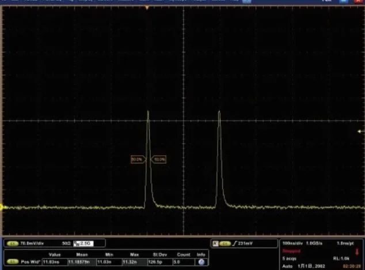Click the 50.0% marker on the falling edge
365x270 pixels.
click(x=158, y=159)
